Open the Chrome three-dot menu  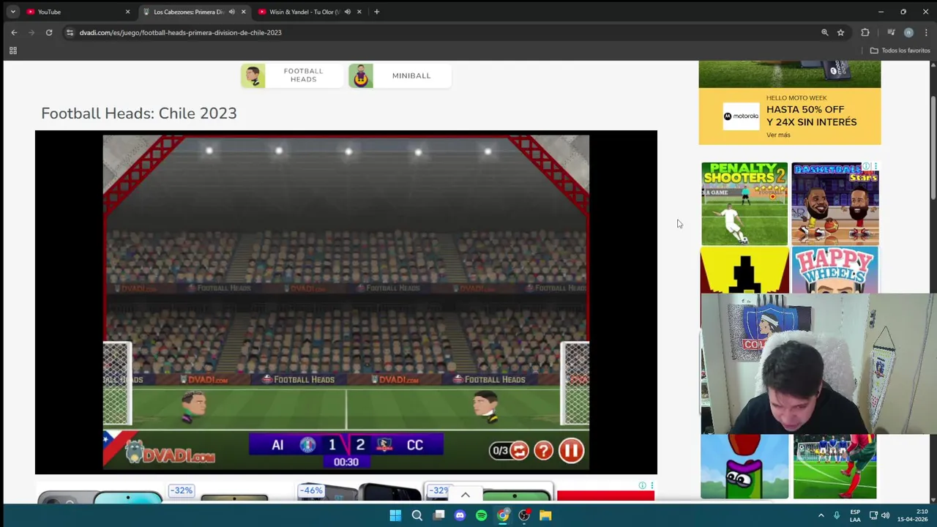[926, 32]
